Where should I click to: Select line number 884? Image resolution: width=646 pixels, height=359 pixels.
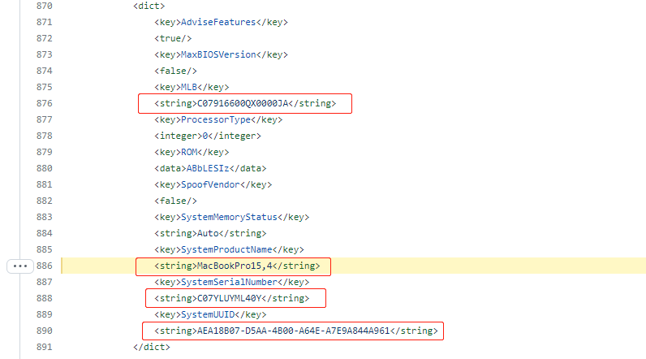[x=44, y=233]
